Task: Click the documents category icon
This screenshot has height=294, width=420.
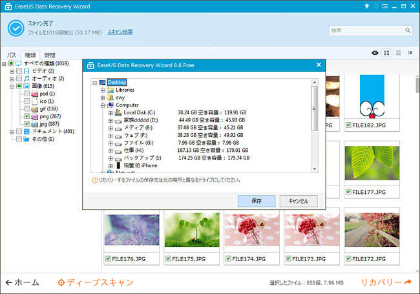Action: pos(26,131)
